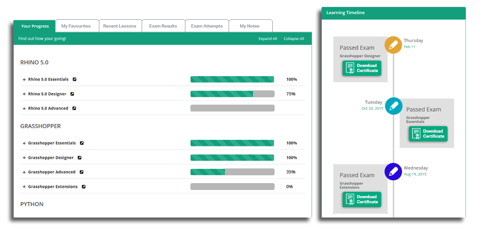Click the Wednesday label in the timeline
The width and height of the screenshot is (483, 229).
coord(416,168)
